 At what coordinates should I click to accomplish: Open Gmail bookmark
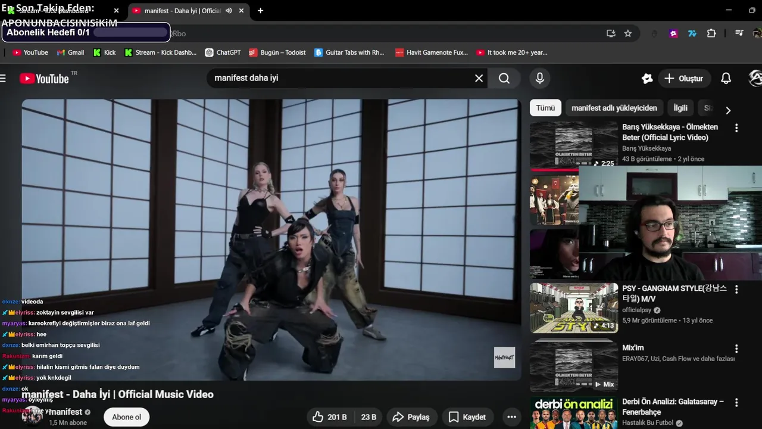point(70,52)
